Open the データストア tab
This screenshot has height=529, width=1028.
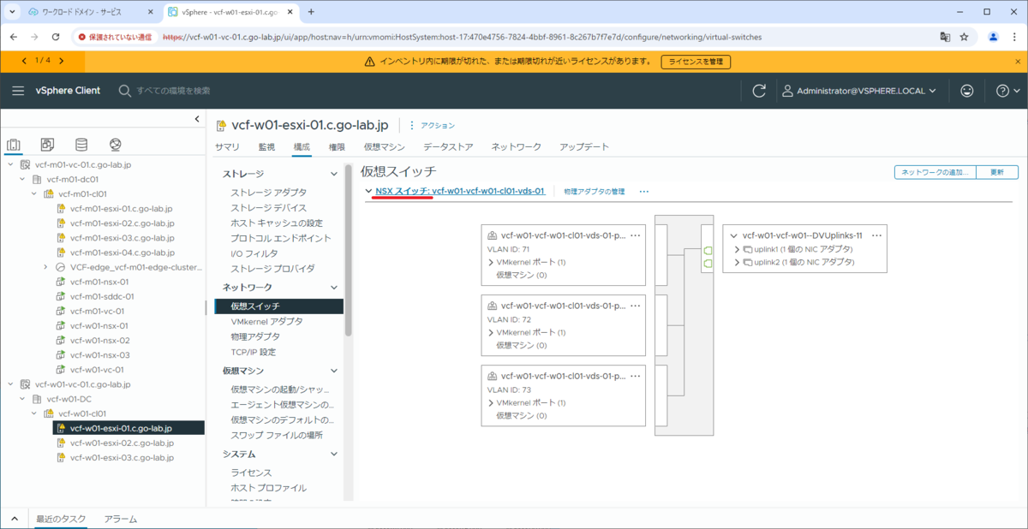(448, 147)
